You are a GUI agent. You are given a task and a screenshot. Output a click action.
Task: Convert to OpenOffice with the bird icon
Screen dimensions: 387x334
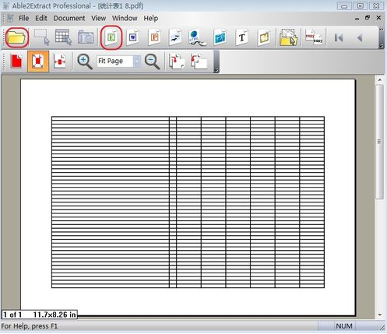coord(175,37)
